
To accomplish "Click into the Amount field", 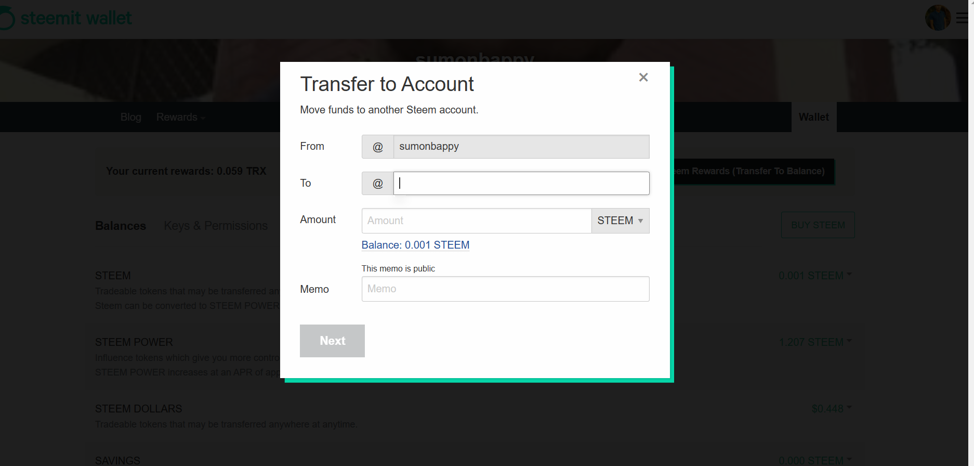I will click(477, 221).
